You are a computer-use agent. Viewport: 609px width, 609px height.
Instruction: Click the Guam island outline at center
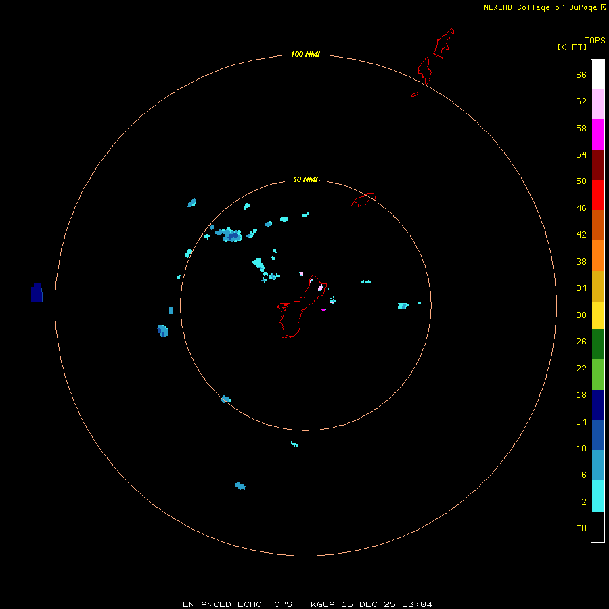(302, 307)
